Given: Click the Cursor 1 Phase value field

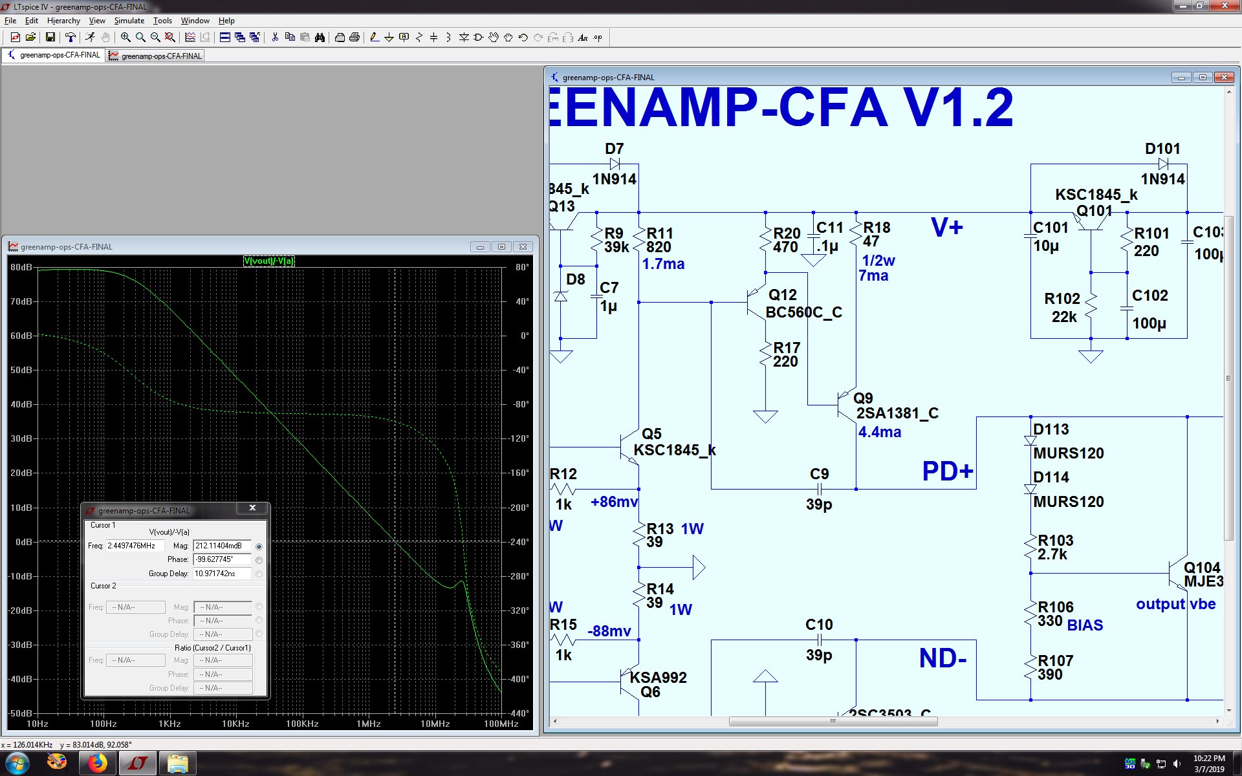Looking at the screenshot, I should pyautogui.click(x=223, y=559).
